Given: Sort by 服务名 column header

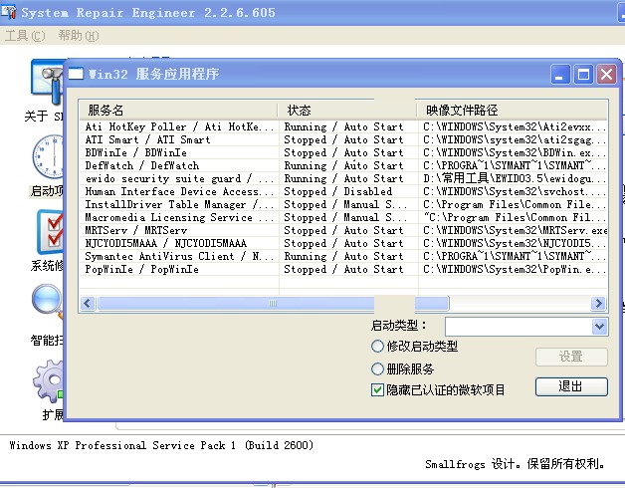Looking at the screenshot, I should [178, 111].
